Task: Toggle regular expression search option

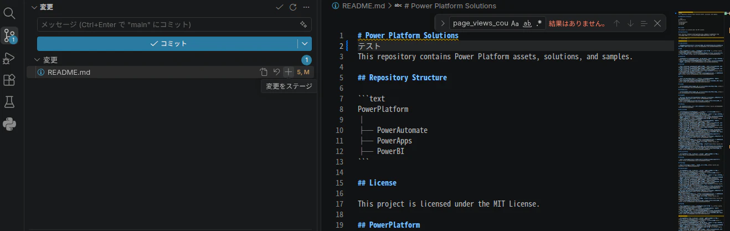Action: 539,23
